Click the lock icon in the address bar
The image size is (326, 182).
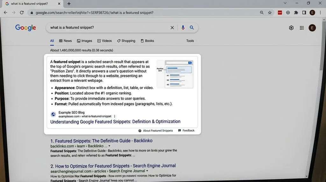tap(32, 13)
